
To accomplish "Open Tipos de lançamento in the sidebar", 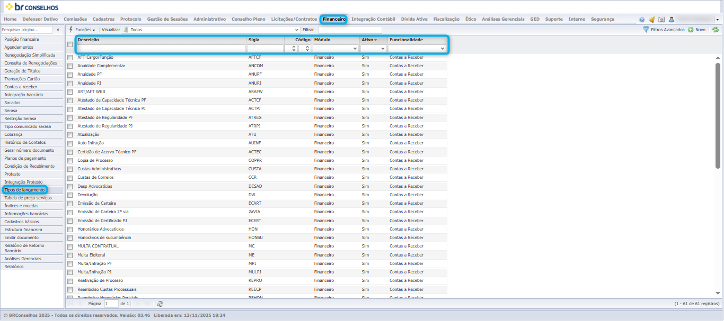I will pyautogui.click(x=24, y=190).
